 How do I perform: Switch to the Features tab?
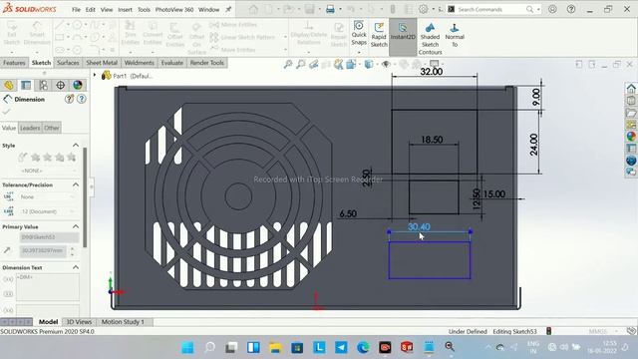[x=14, y=63]
